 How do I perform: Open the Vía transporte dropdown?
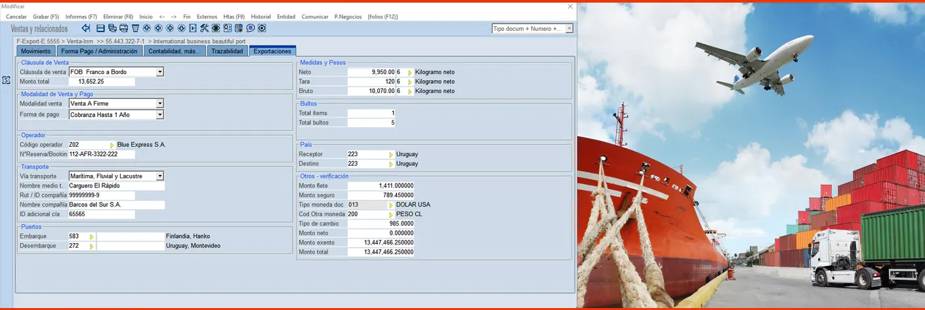click(160, 176)
